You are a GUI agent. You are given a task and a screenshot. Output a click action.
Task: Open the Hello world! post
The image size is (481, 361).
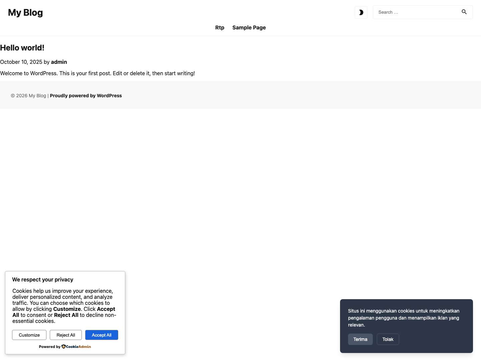point(22,48)
